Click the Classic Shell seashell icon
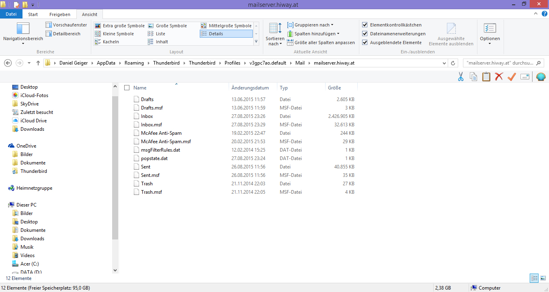549x292 pixels. click(541, 77)
